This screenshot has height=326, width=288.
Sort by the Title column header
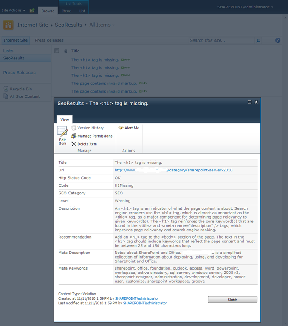click(75, 51)
